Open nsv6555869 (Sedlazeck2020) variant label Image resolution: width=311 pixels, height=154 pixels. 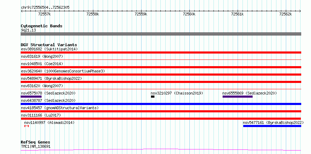click(x=249, y=93)
